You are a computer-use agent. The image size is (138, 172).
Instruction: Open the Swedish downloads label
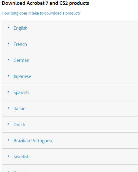pos(21,157)
